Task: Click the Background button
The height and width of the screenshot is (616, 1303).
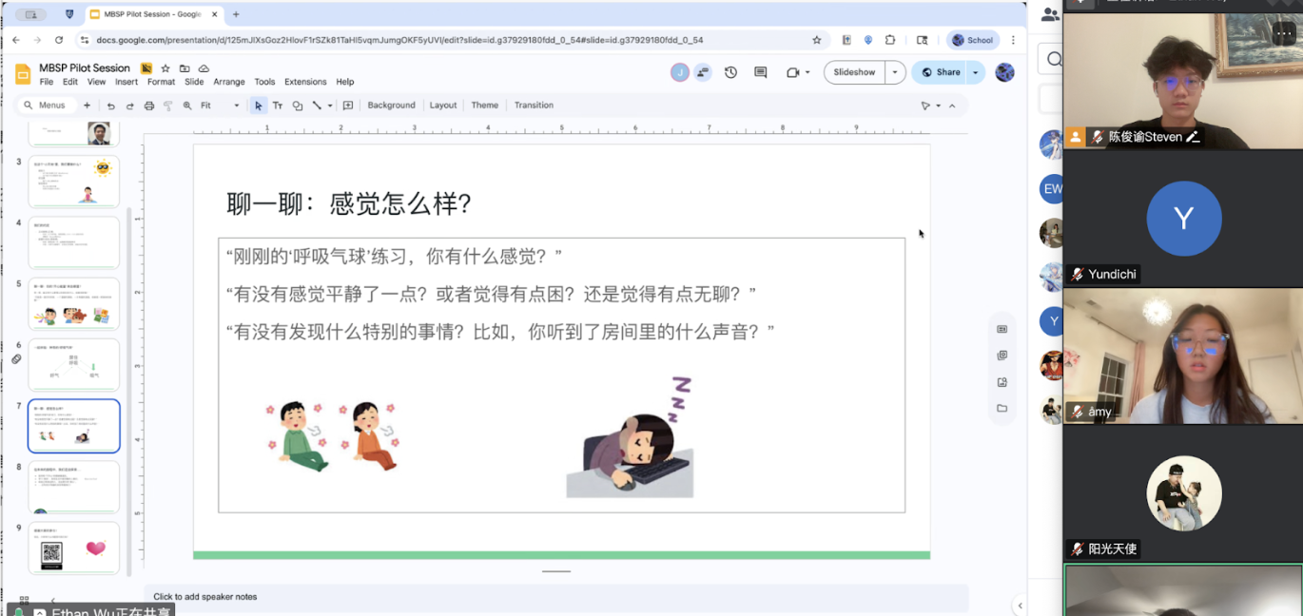Action: point(391,106)
